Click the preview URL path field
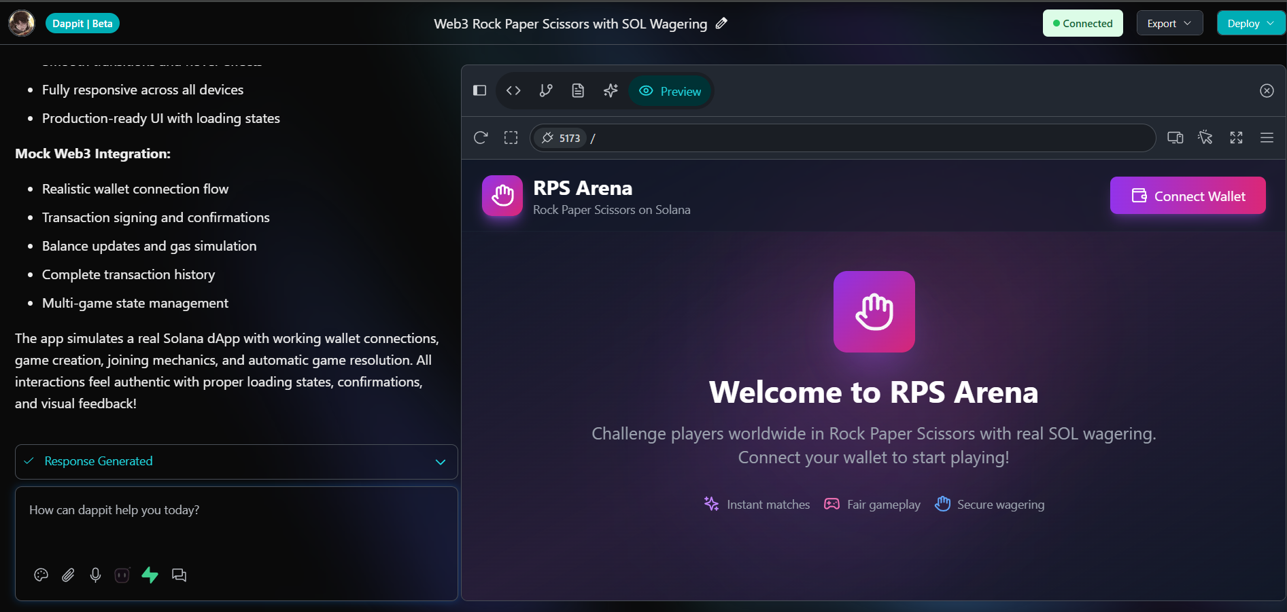The height and width of the screenshot is (612, 1287). coord(843,138)
